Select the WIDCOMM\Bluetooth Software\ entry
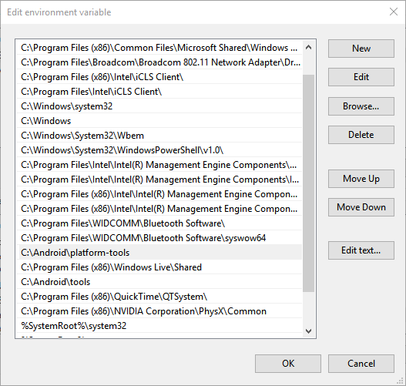 coord(159,223)
